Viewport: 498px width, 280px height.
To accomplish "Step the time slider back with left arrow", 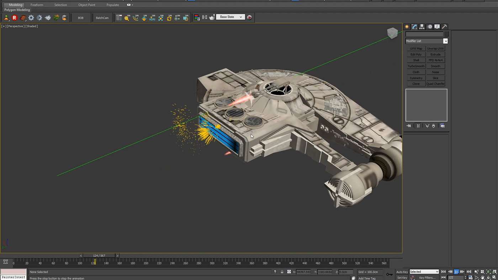I will click(x=81, y=256).
